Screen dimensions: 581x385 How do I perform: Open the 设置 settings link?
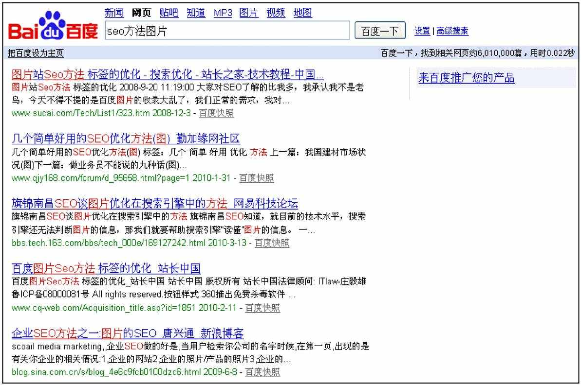[x=422, y=31]
